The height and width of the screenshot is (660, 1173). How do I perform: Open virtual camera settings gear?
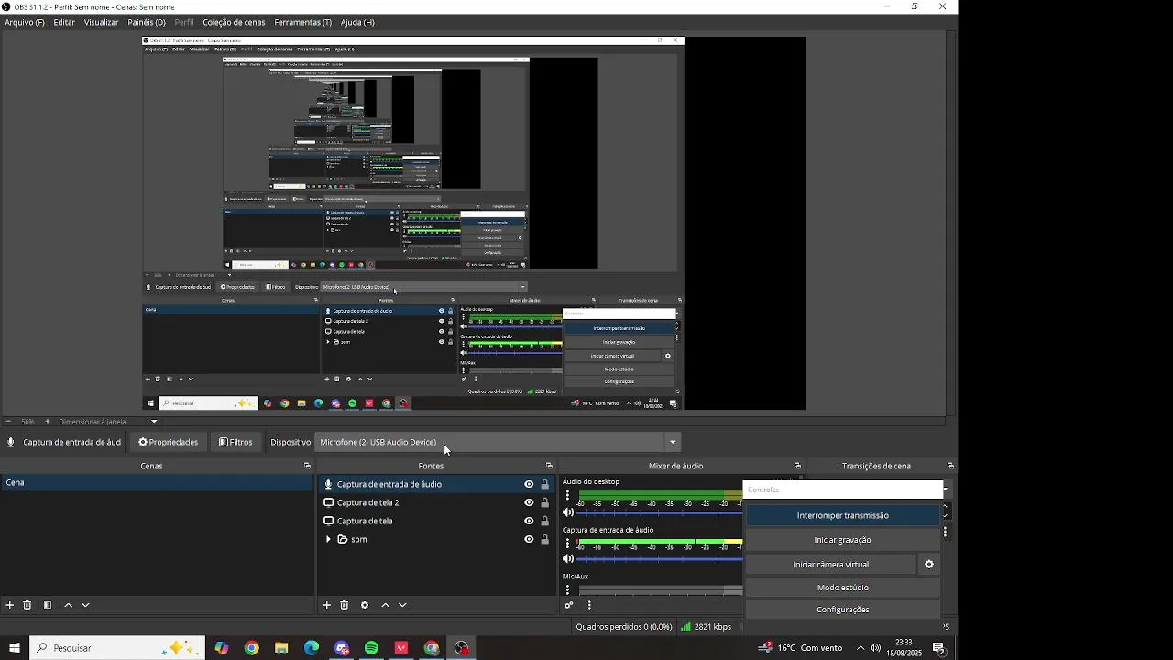point(929,565)
